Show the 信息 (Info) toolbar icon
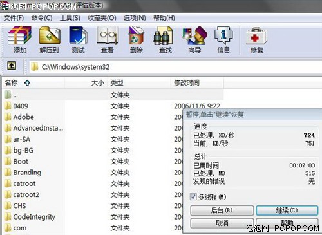Viewport: 322px width, 235px height. (x=223, y=35)
